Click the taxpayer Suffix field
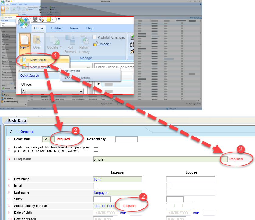 click(102, 199)
